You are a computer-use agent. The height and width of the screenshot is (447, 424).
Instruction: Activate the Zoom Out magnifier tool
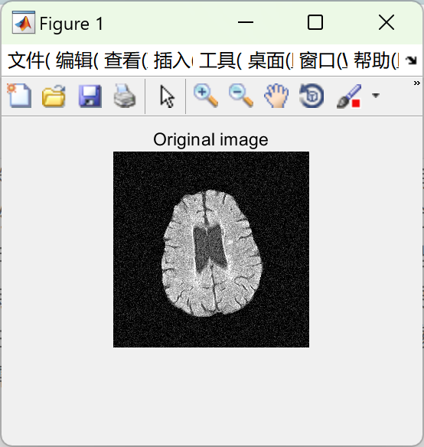(x=241, y=96)
